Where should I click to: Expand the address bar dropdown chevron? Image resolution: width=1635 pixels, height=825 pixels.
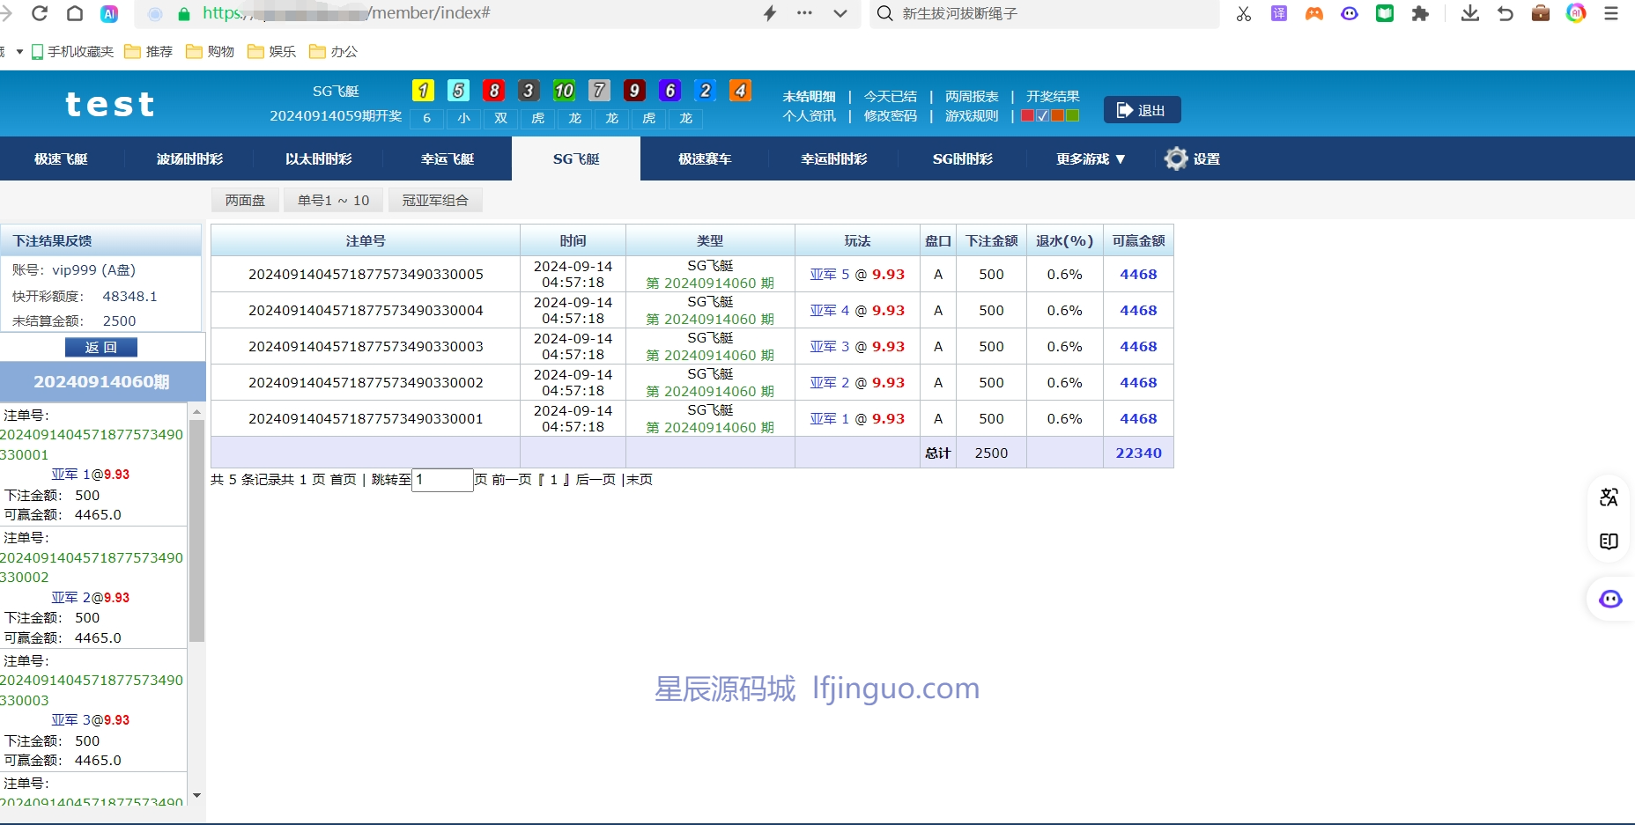point(840,13)
